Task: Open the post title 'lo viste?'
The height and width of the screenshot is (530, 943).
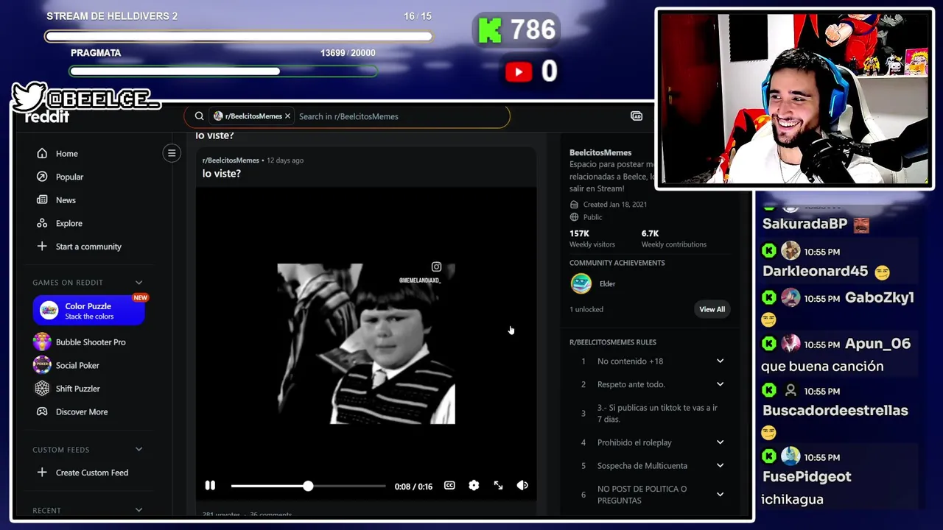Action: click(222, 174)
